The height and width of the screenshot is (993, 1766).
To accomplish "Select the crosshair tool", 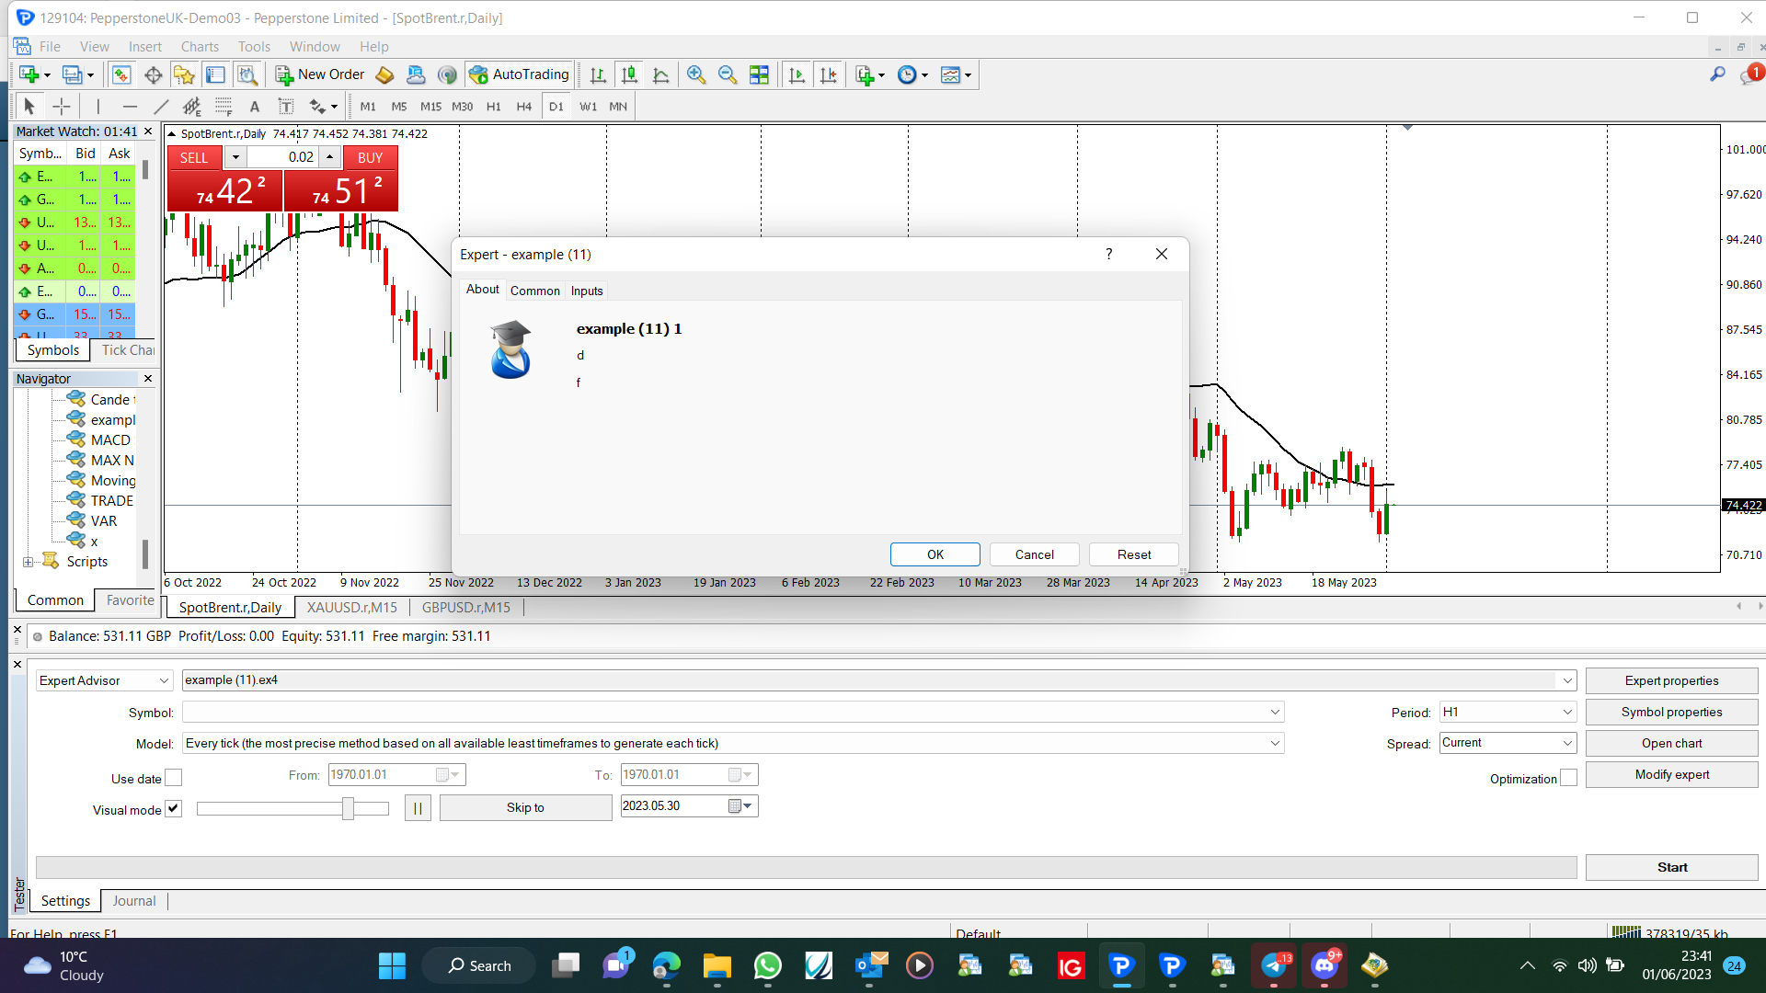I will tap(61, 107).
